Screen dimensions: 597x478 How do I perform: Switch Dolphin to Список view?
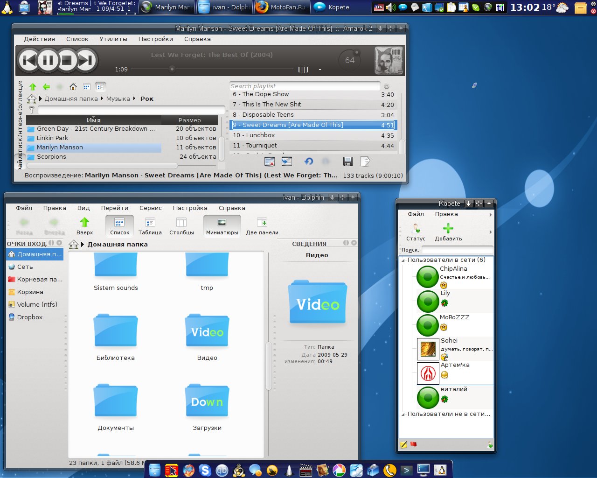(119, 226)
